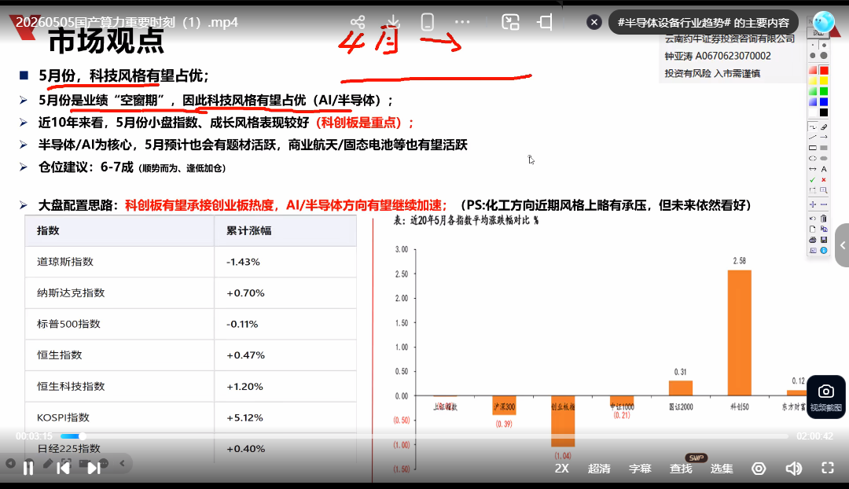This screenshot has height=489, width=849.
Task: Select the freehand pen drawing tool
Action: [x=813, y=127]
